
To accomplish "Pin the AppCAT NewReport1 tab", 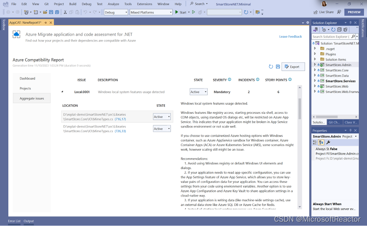I will [45, 23].
